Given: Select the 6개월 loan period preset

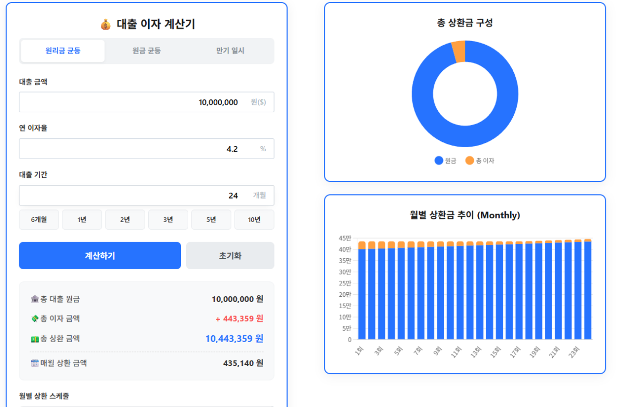Looking at the screenshot, I should (38, 219).
